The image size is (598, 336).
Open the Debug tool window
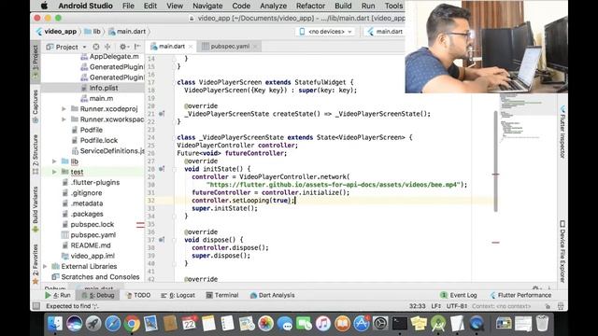pyautogui.click(x=97, y=295)
